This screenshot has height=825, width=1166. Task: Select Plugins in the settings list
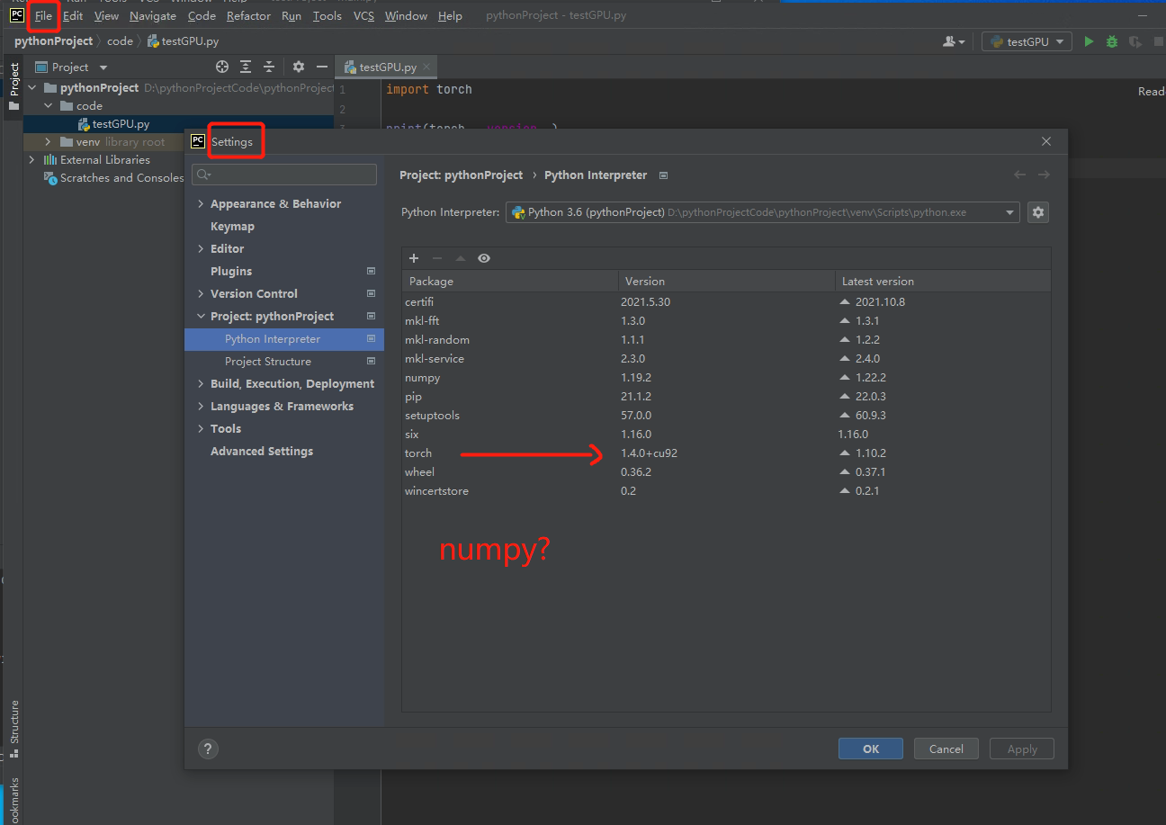[x=231, y=272]
